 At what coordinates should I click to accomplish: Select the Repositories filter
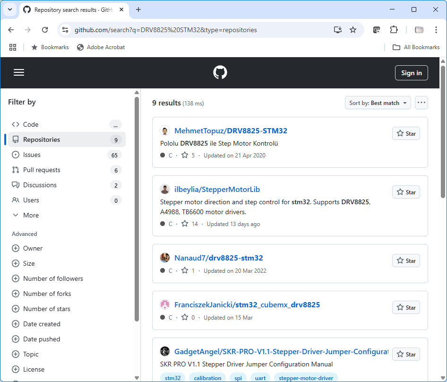pos(67,139)
